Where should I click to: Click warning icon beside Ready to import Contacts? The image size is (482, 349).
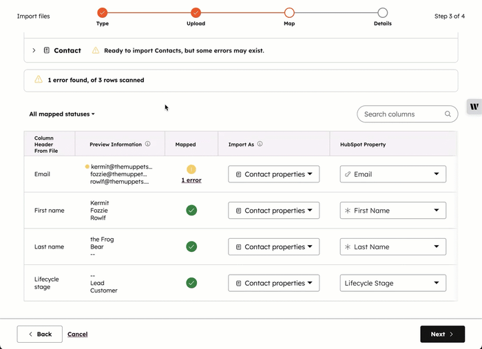click(96, 50)
